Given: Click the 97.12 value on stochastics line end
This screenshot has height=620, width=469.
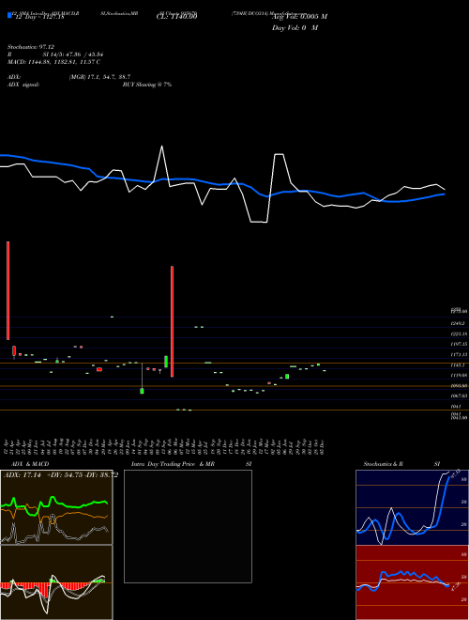Looking at the screenshot, I should (455, 473).
